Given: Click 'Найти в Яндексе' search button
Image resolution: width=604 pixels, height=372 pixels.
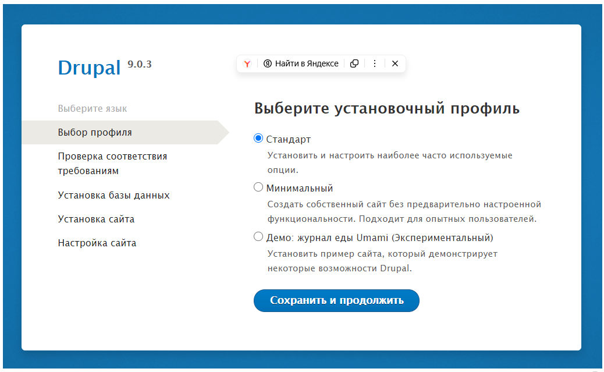Looking at the screenshot, I should point(301,63).
